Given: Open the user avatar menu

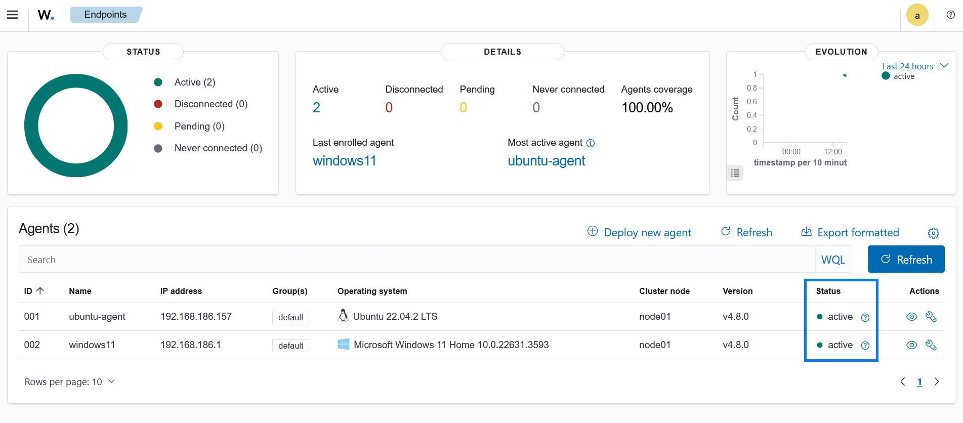Looking at the screenshot, I should (917, 15).
